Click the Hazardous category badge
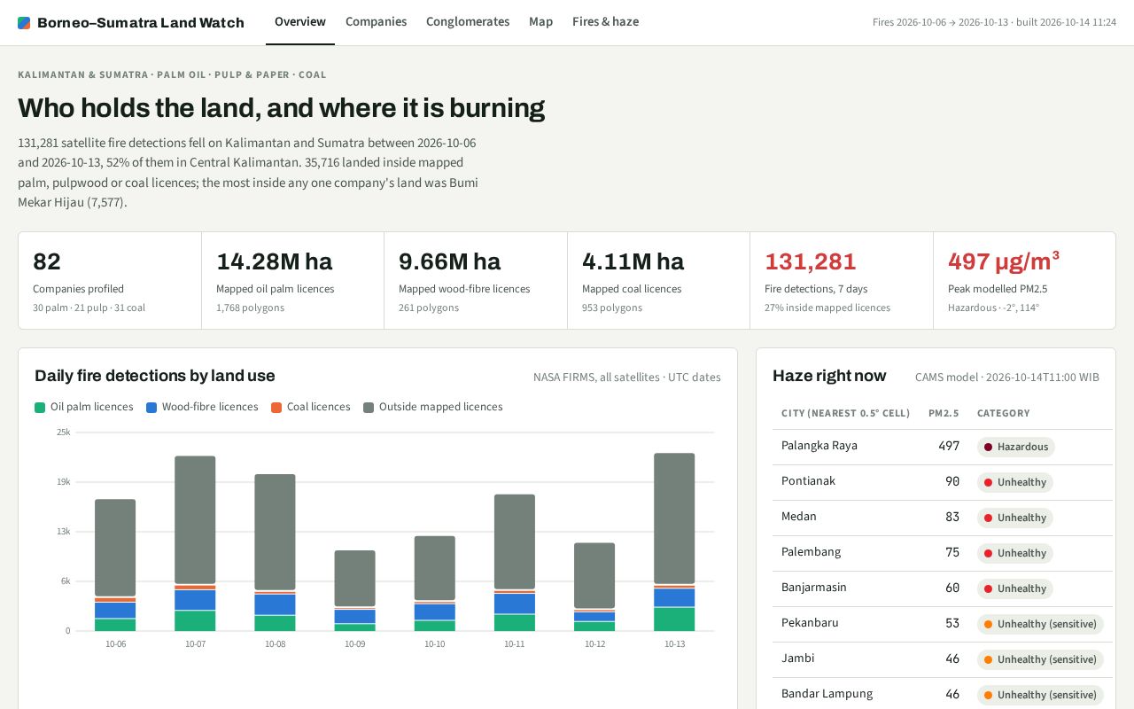Image resolution: width=1134 pixels, height=709 pixels. [1015, 447]
